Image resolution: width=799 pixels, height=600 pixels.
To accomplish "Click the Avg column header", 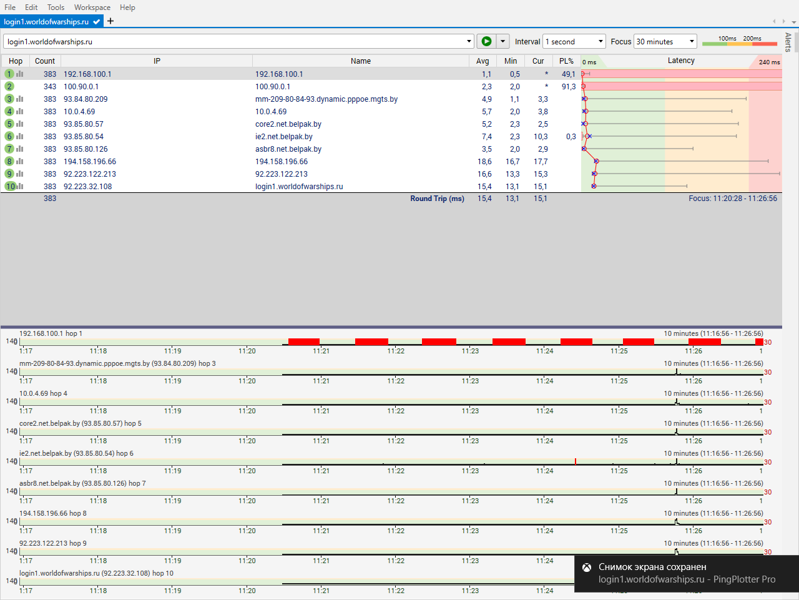I will [x=483, y=61].
